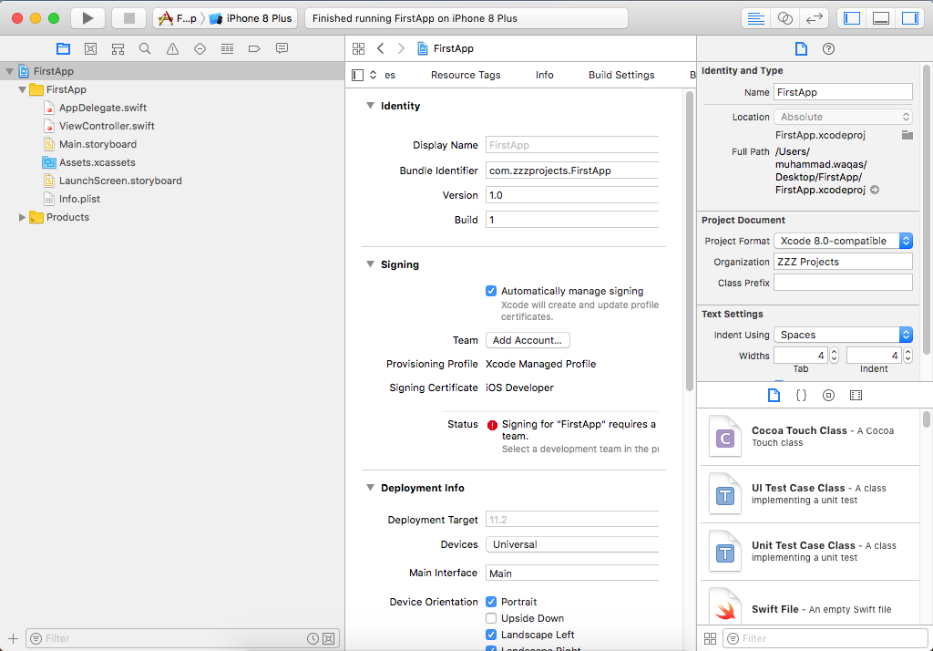Run the app with the Play button
The height and width of the screenshot is (651, 933).
click(87, 18)
